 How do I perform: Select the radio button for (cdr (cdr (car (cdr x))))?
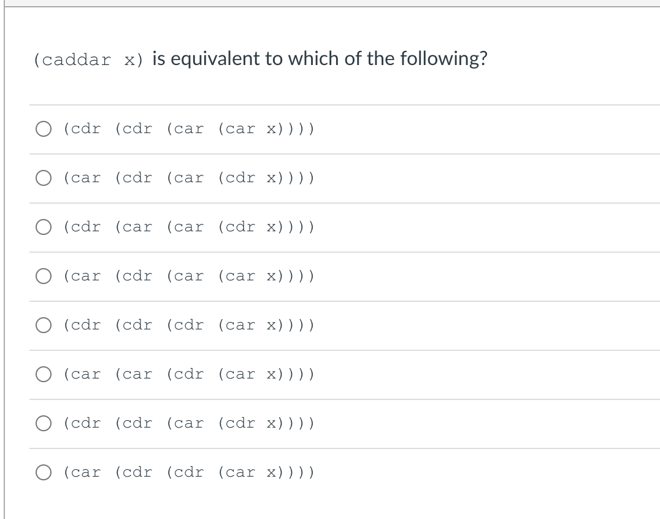44,423
